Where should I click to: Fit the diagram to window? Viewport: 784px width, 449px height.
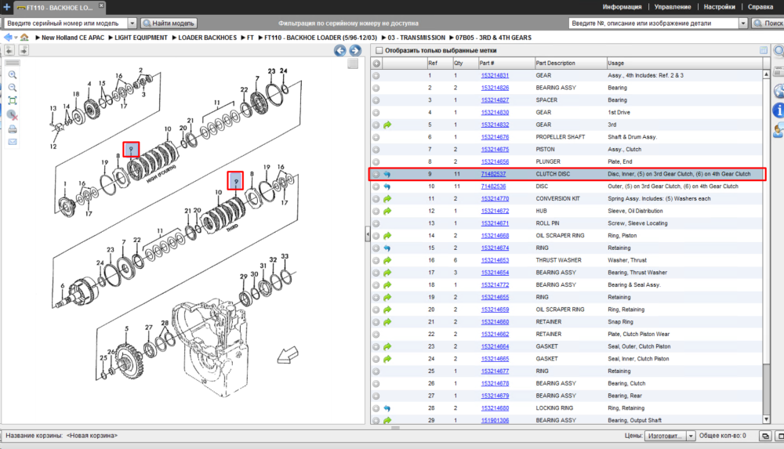coord(13,101)
